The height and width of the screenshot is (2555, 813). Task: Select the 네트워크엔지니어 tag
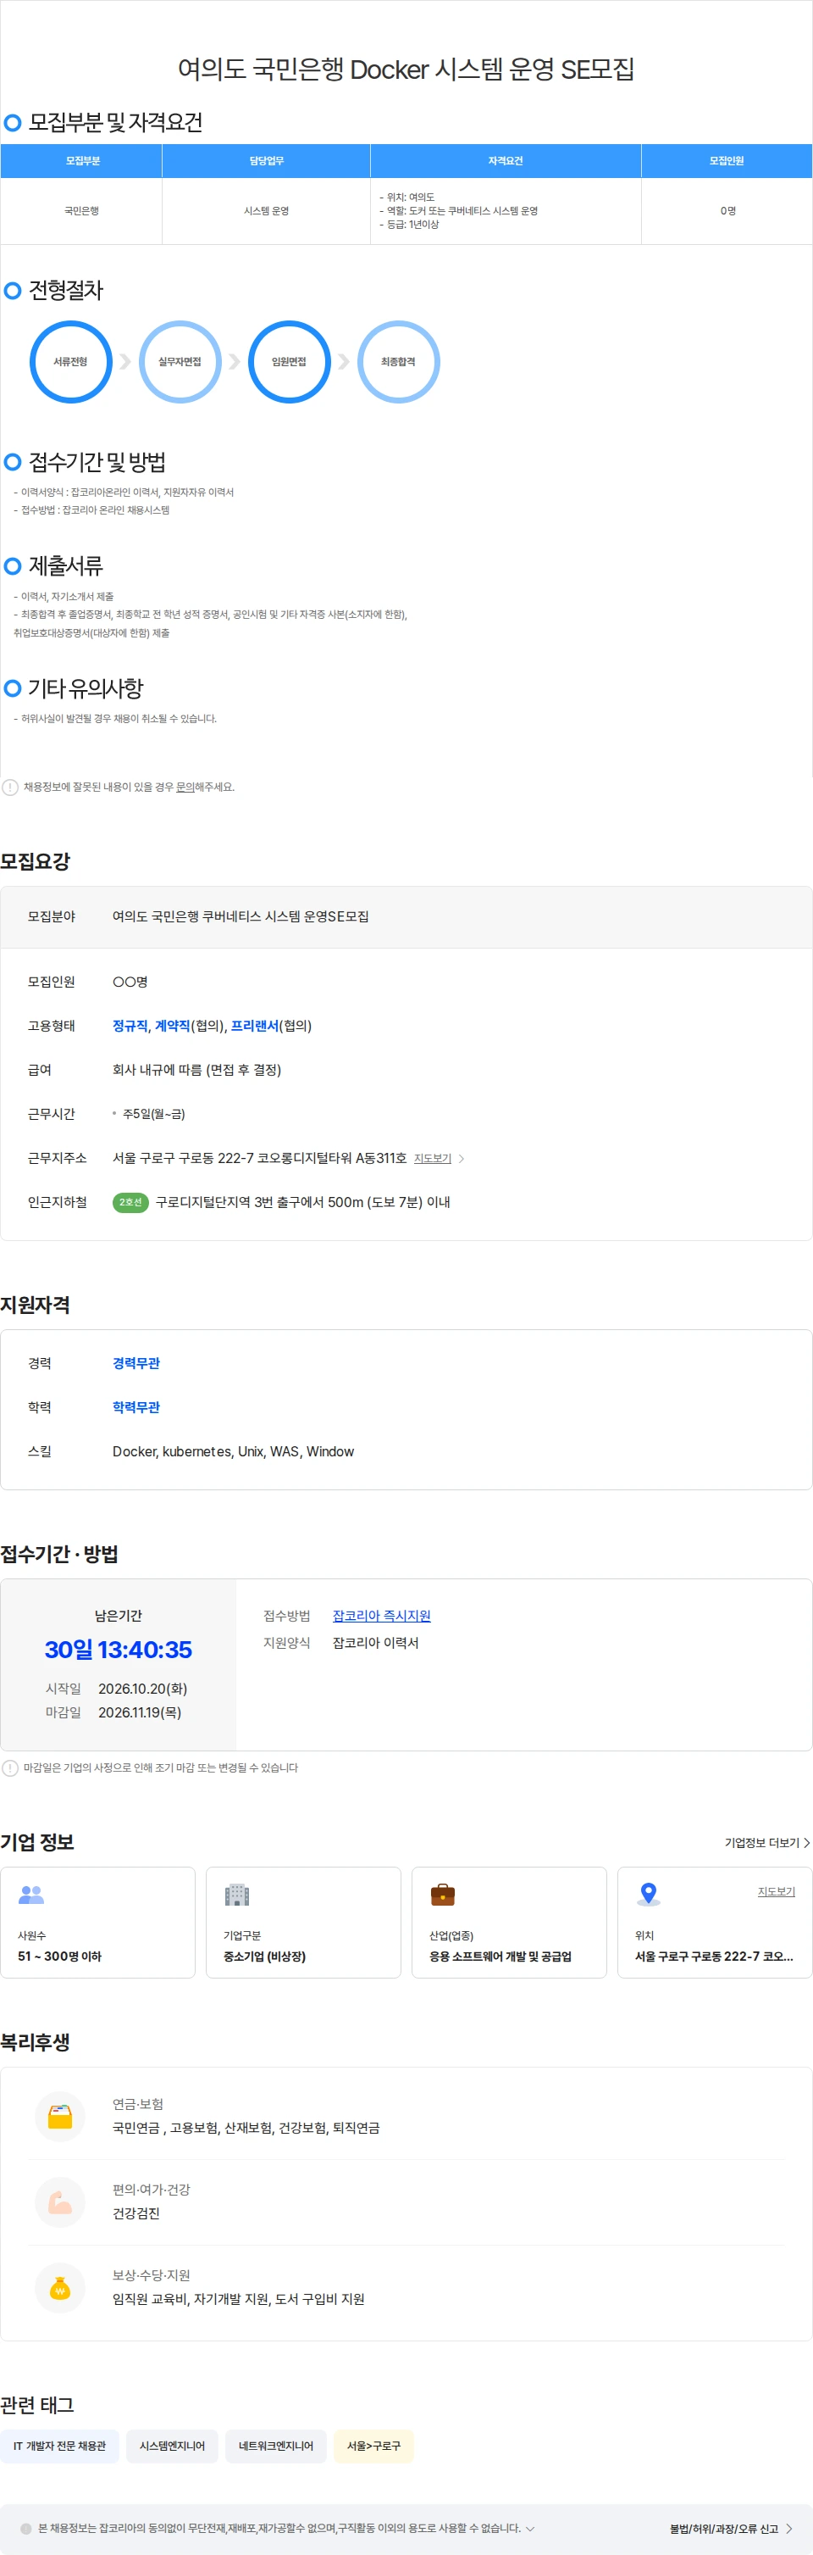275,2446
